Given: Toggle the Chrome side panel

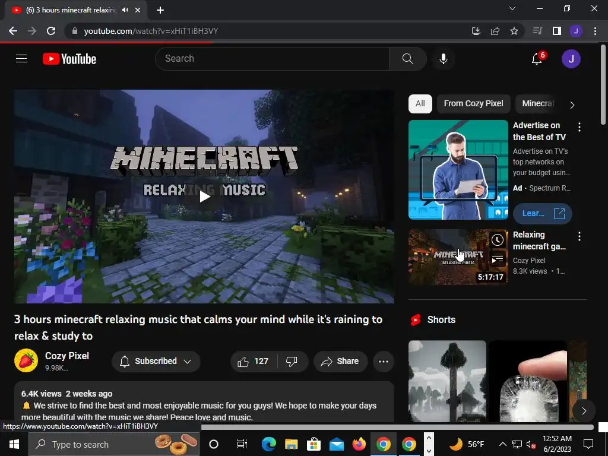Looking at the screenshot, I should click(557, 31).
